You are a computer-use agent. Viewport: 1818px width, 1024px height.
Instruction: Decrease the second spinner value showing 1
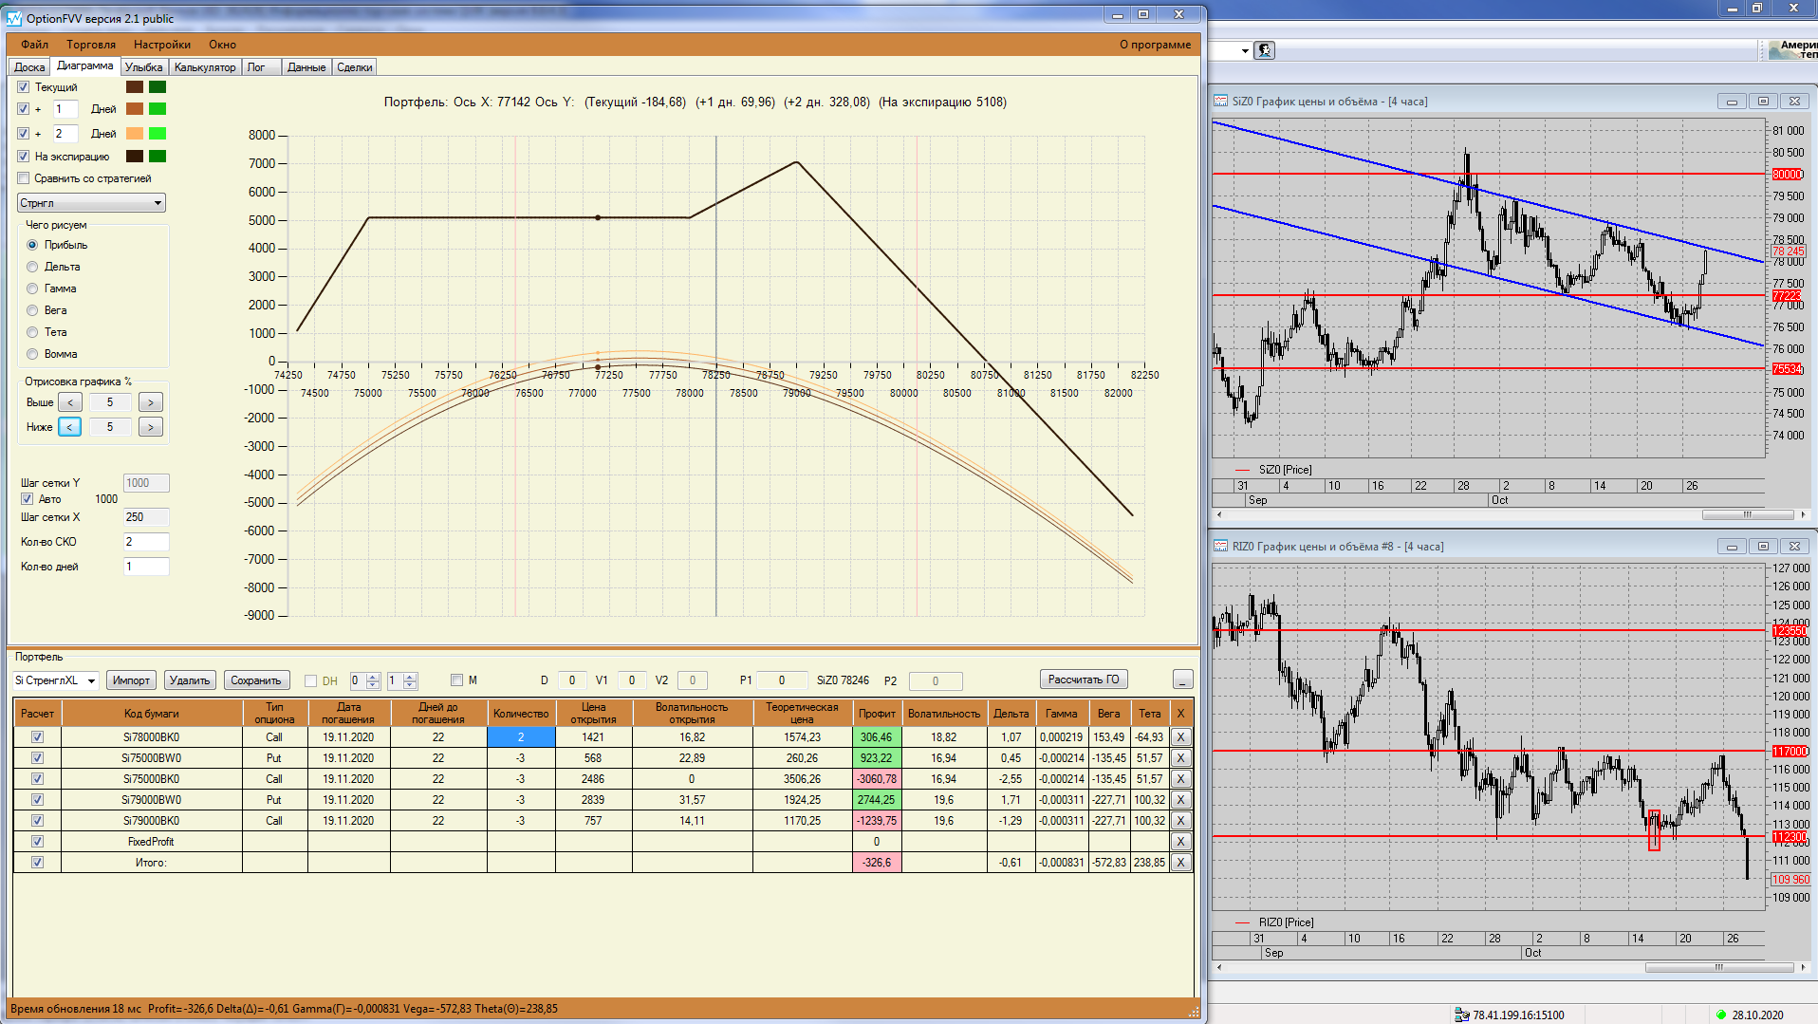410,684
